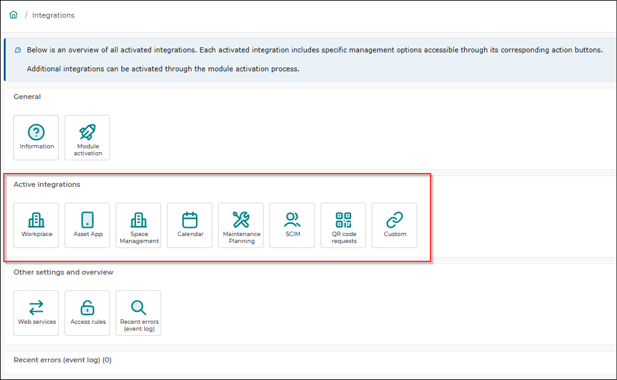Click the 'Additional integrations can be activated' sentence
Screen dimensions: 617x380
pyautogui.click(x=163, y=69)
